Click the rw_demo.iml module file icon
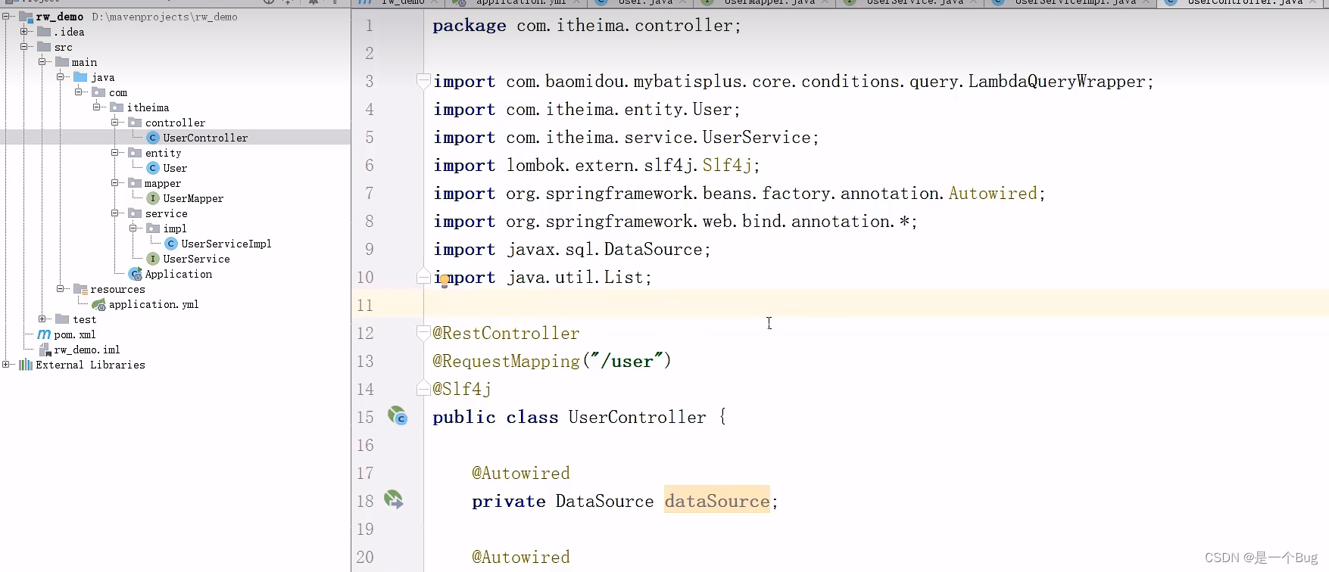Viewport: 1329px width, 572px height. tap(45, 350)
